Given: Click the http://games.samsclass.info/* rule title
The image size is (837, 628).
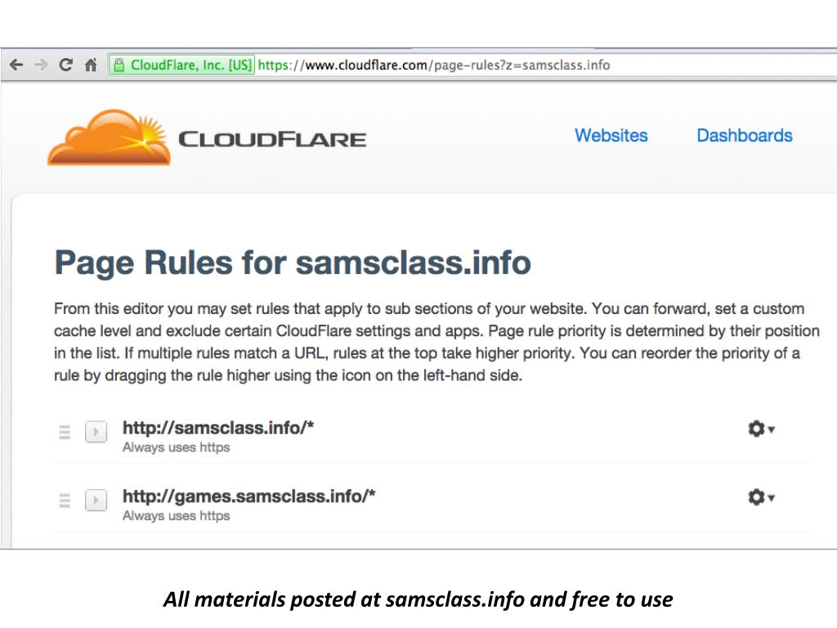Looking at the screenshot, I should click(x=248, y=496).
